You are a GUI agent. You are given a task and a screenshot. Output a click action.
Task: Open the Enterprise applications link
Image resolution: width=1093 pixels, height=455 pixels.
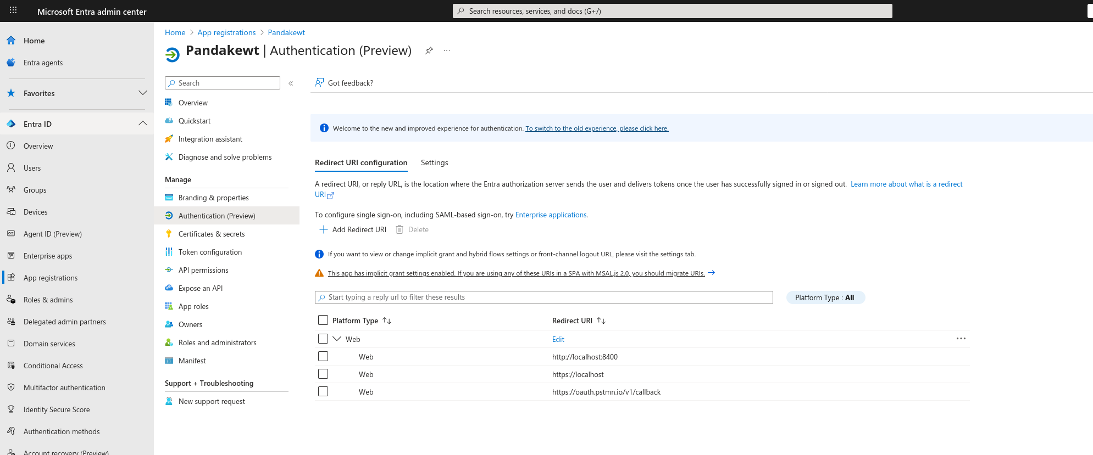tap(551, 215)
